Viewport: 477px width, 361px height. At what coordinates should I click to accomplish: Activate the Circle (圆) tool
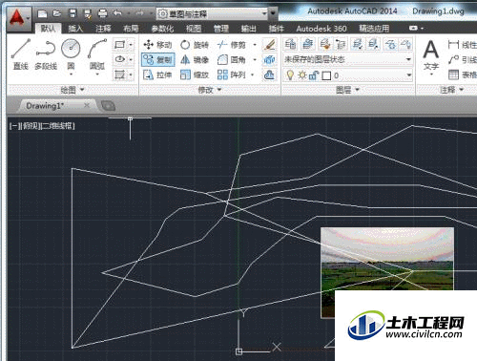71,54
